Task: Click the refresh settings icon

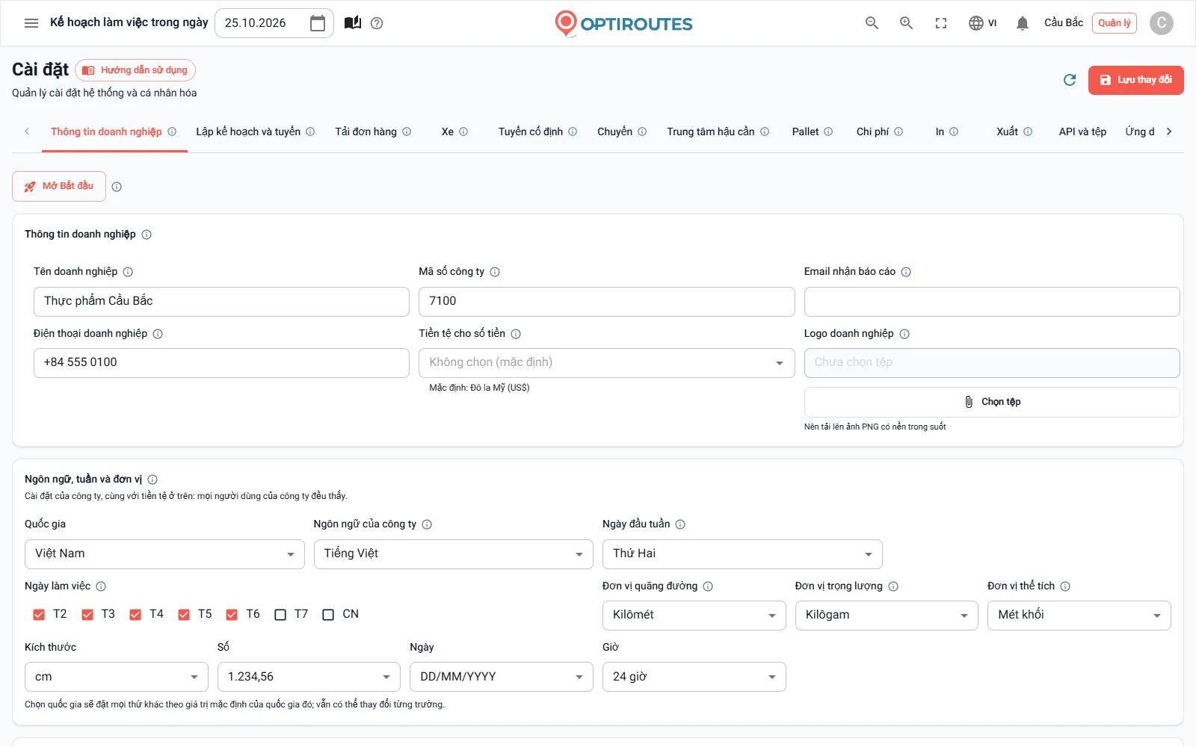Action: pos(1070,80)
